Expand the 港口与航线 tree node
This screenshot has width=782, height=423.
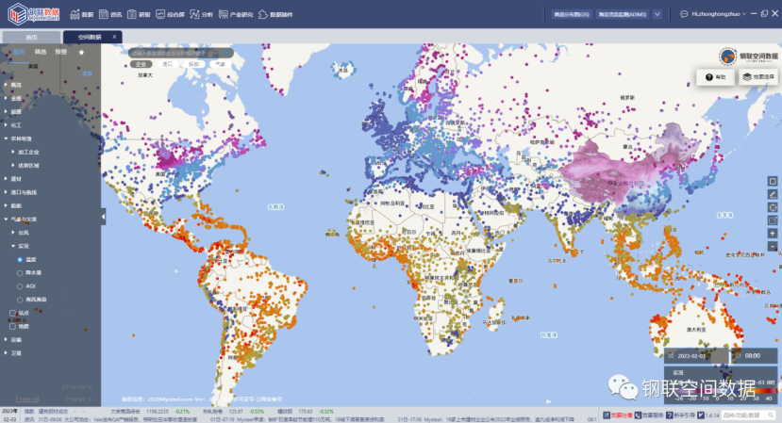click(7, 191)
